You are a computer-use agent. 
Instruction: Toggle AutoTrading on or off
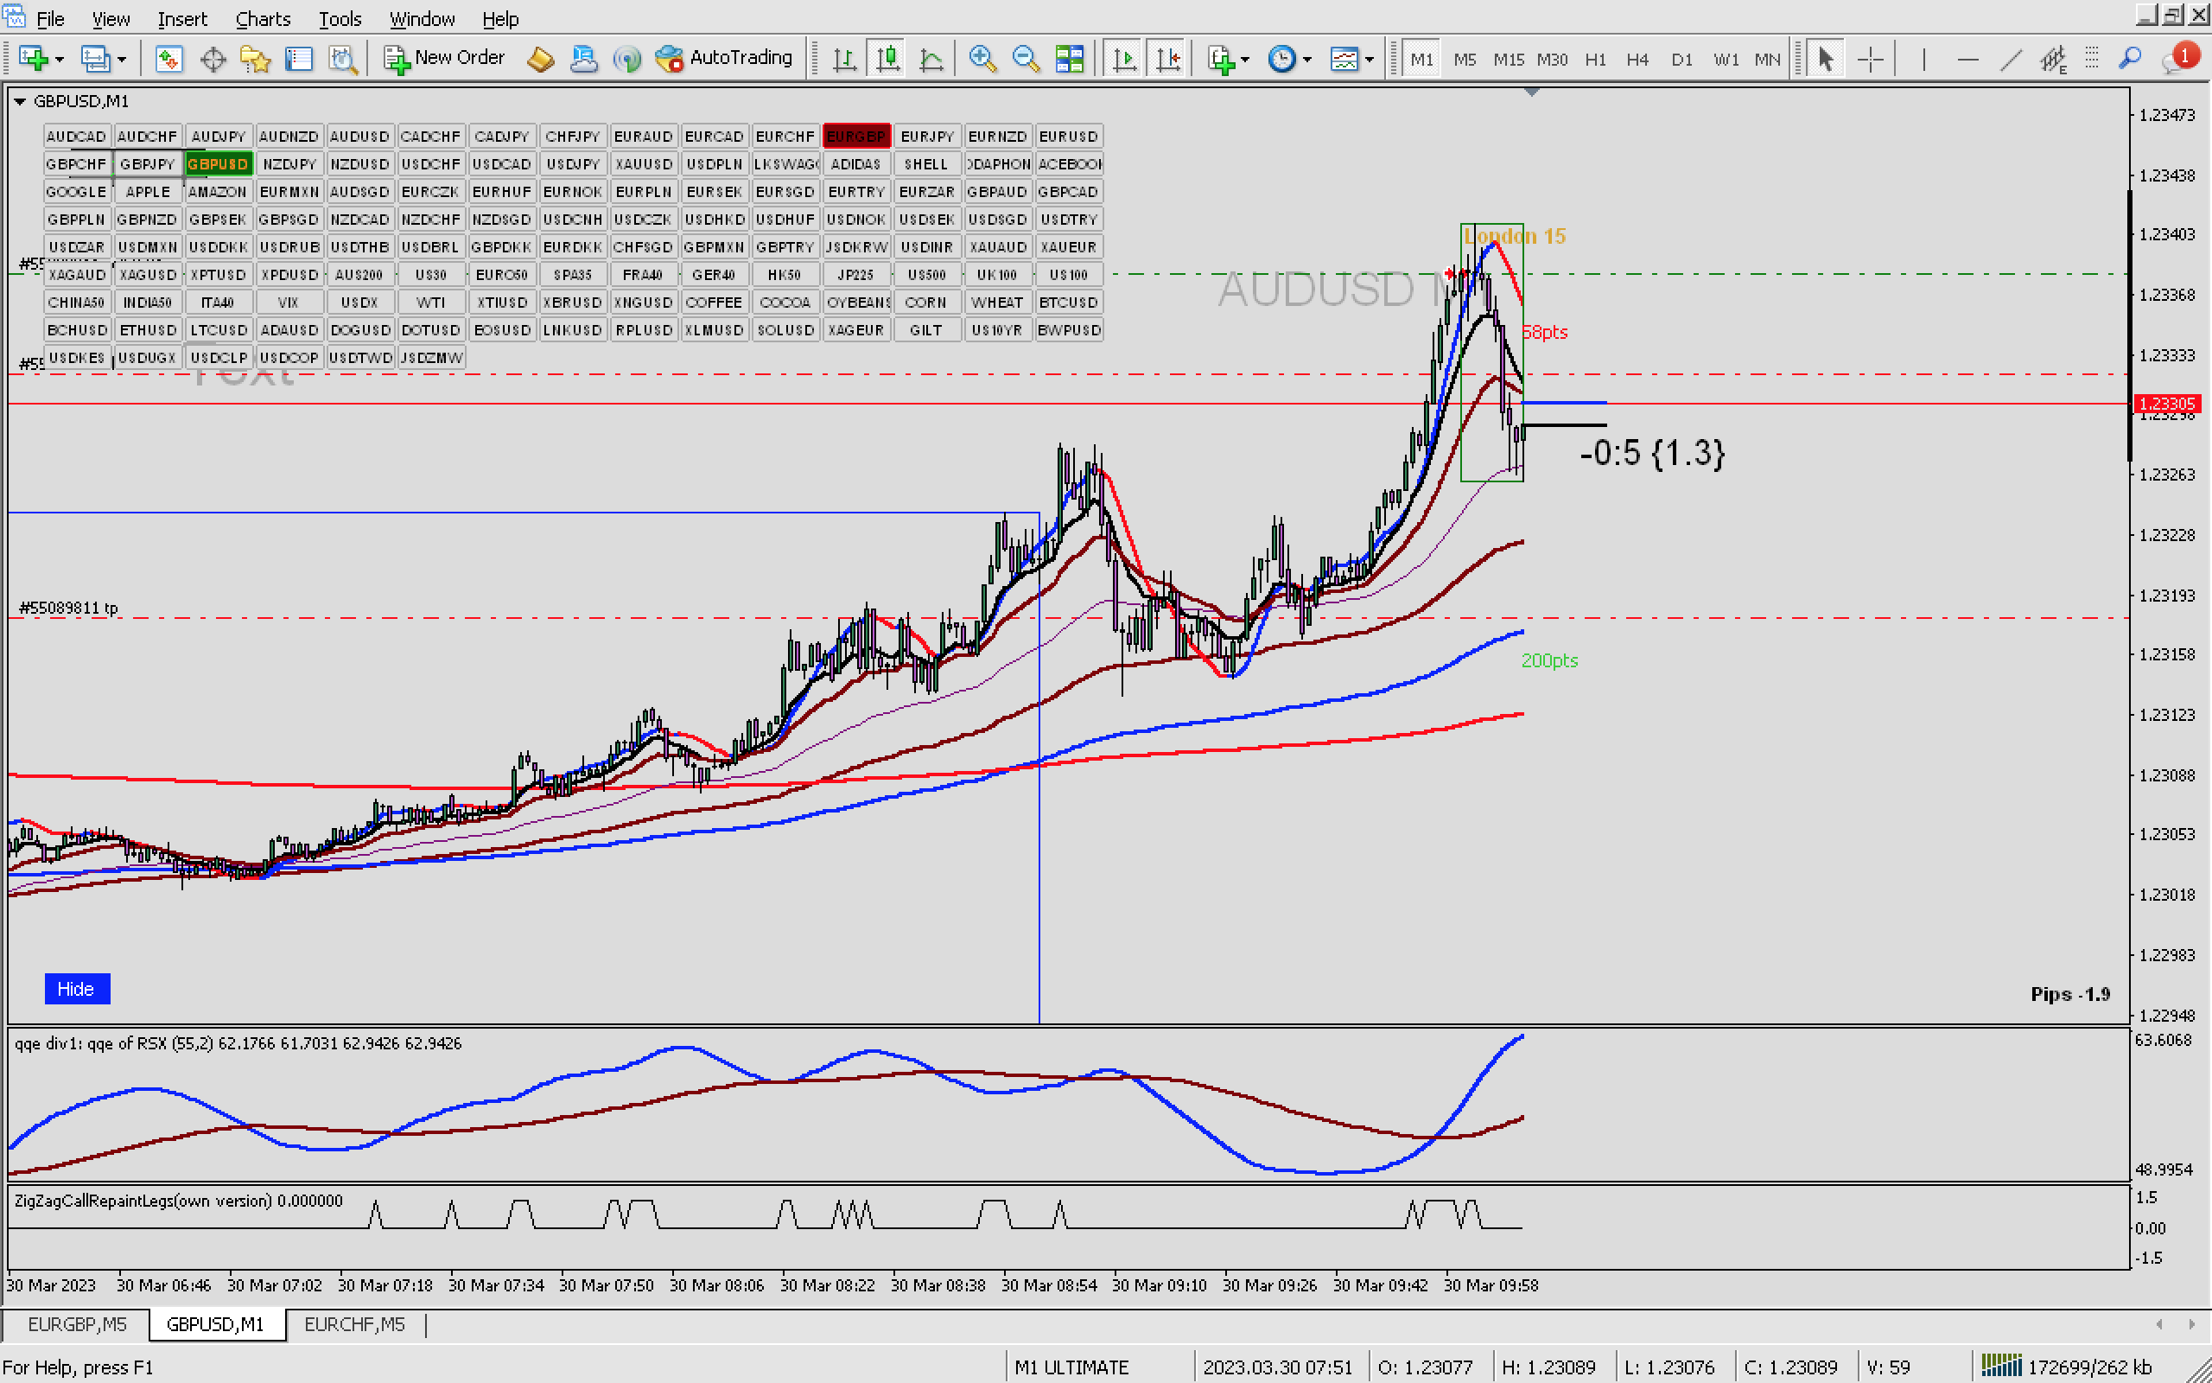724,58
